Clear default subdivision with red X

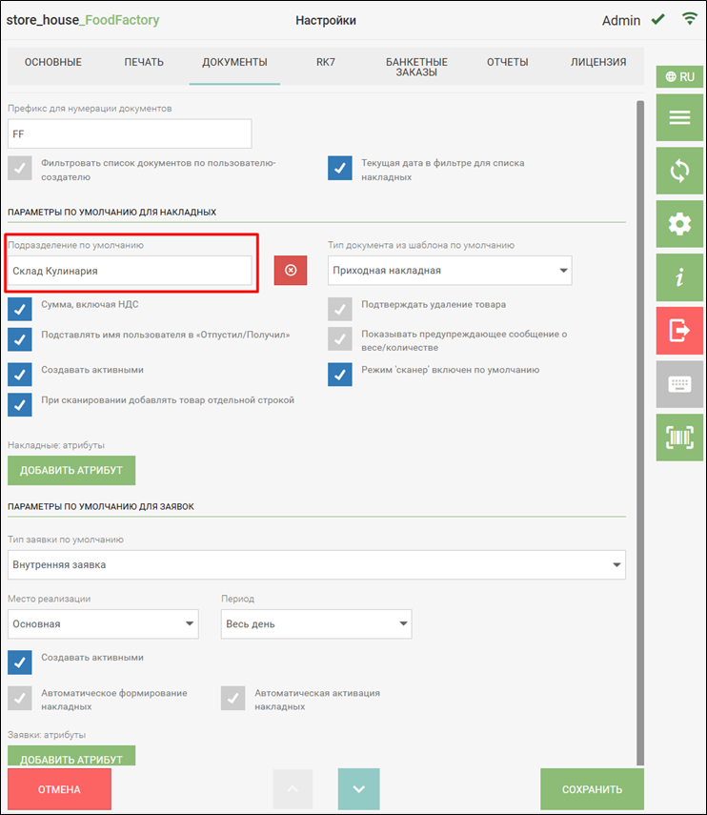tap(291, 271)
